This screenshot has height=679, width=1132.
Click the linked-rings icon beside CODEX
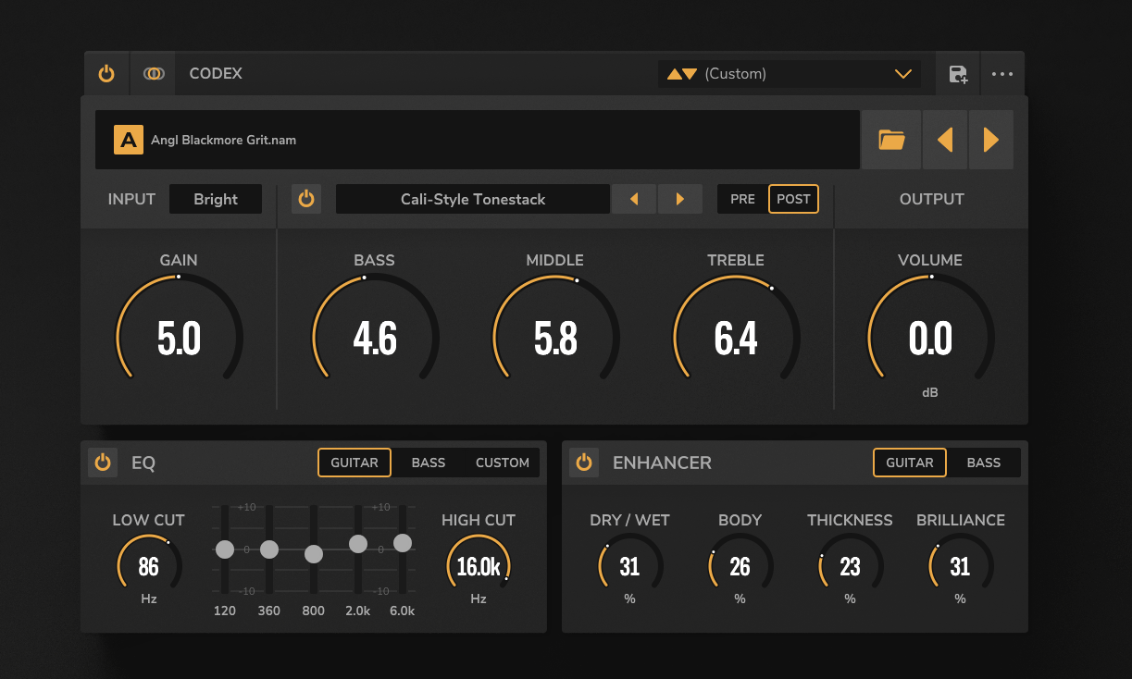(x=154, y=74)
